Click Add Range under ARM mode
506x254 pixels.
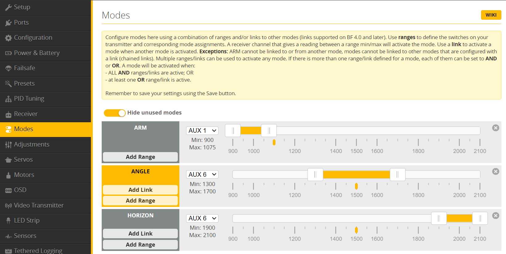140,157
